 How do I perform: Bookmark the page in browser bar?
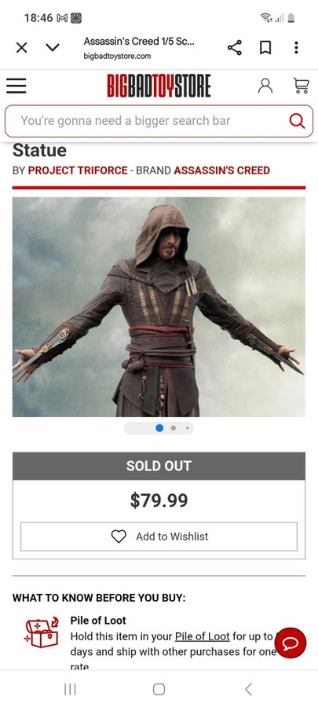[265, 47]
